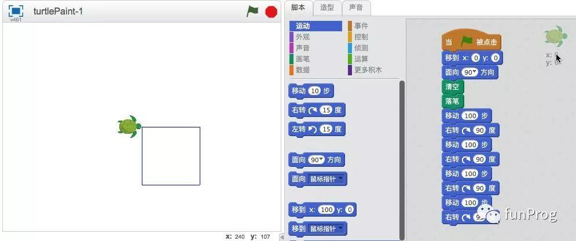
Task: Click the turtle sprite thumbnail in scripts area
Action: pos(555,36)
